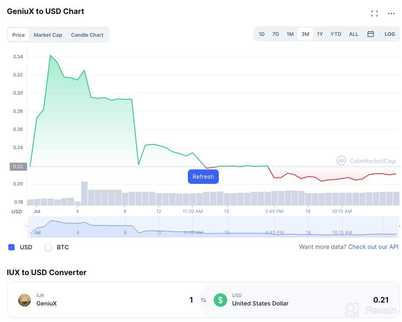402x322 pixels.
Task: Open the fullscreen chart view icon
Action: pyautogui.click(x=374, y=14)
